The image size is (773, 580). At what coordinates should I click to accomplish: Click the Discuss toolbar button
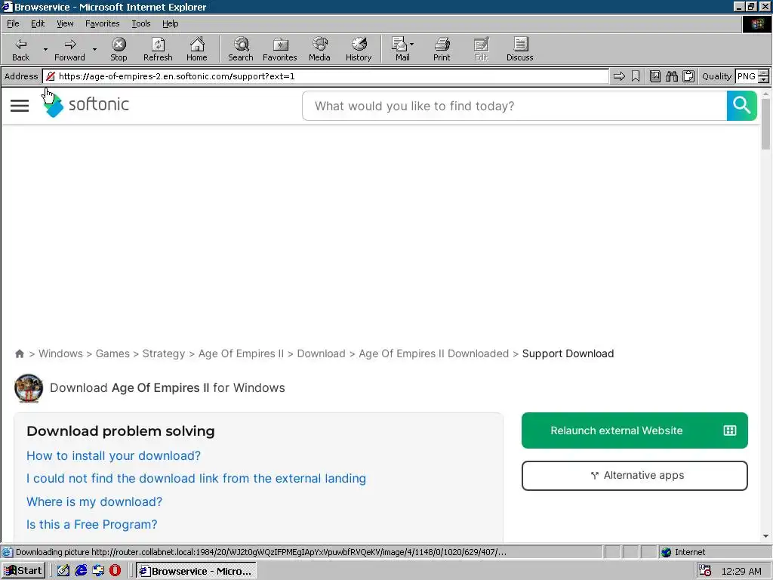coord(519,49)
